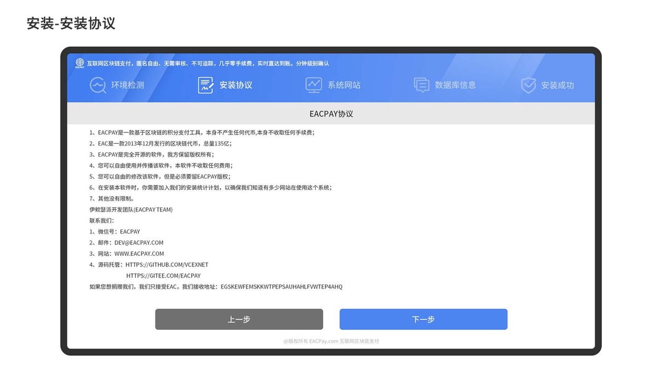Click the donation address EGSKEWFEMSKKWTPEPSAUHAHLFVWTEP4AHQ
Image resolution: width=658 pixels, height=370 pixels.
(x=282, y=287)
